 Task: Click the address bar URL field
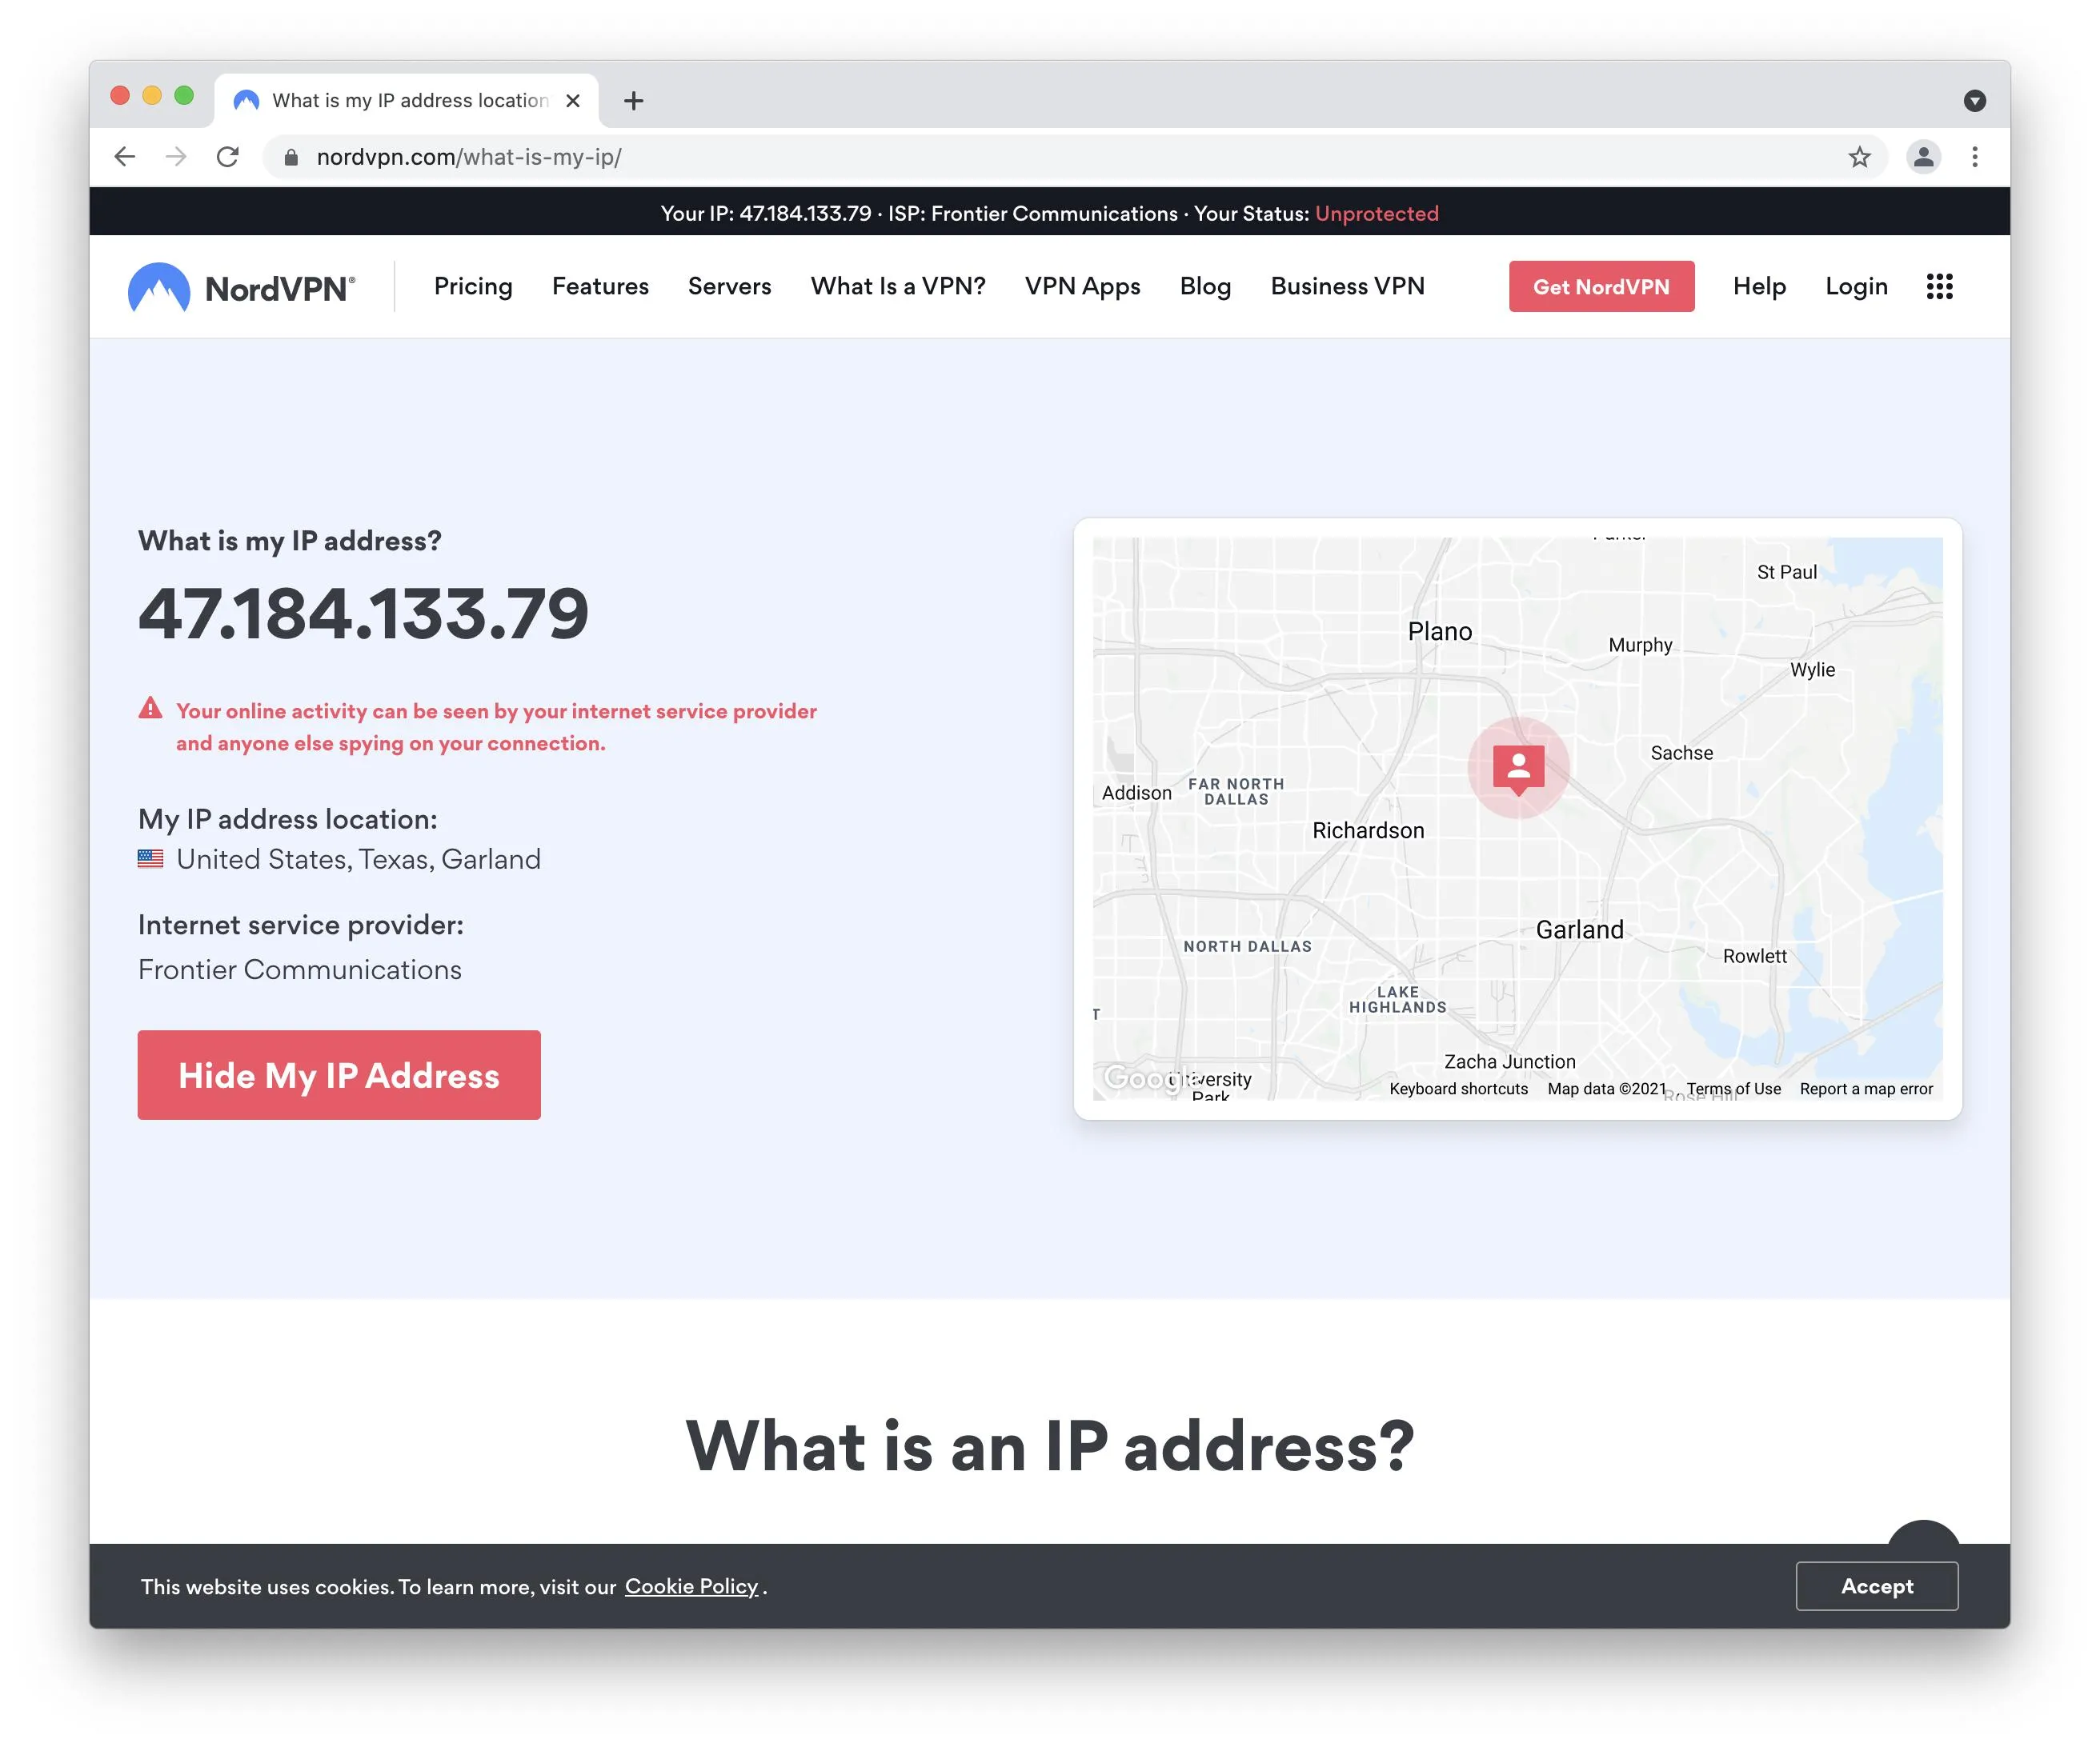pos(900,157)
